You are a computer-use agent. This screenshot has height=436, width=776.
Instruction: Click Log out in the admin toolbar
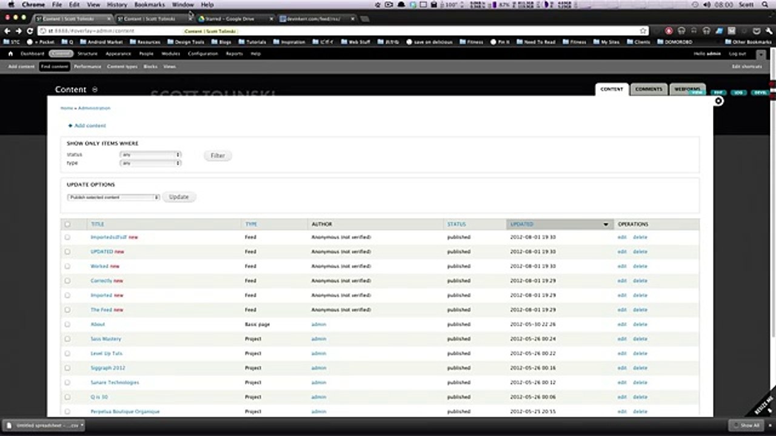point(737,54)
